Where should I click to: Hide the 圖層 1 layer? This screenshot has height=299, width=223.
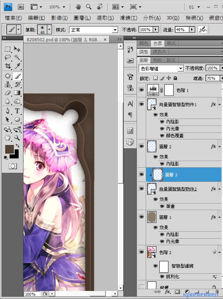click(142, 217)
